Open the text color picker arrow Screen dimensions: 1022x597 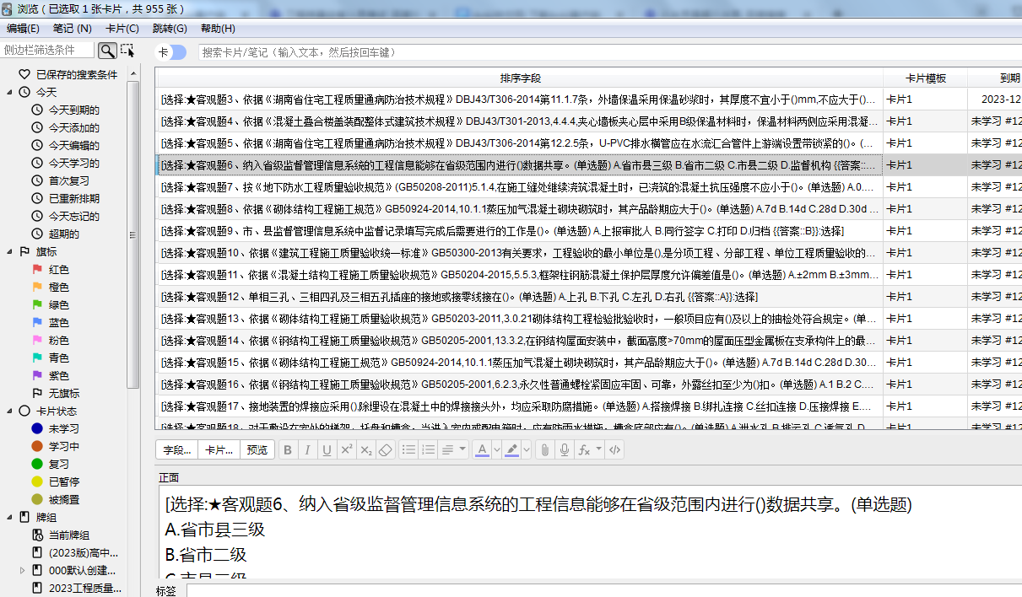[496, 450]
